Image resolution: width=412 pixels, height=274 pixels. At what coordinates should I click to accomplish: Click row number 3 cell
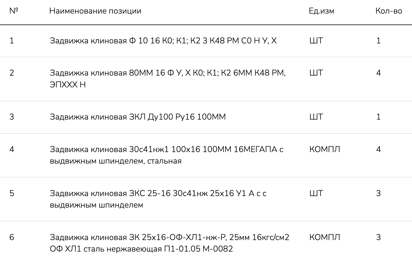(12, 117)
